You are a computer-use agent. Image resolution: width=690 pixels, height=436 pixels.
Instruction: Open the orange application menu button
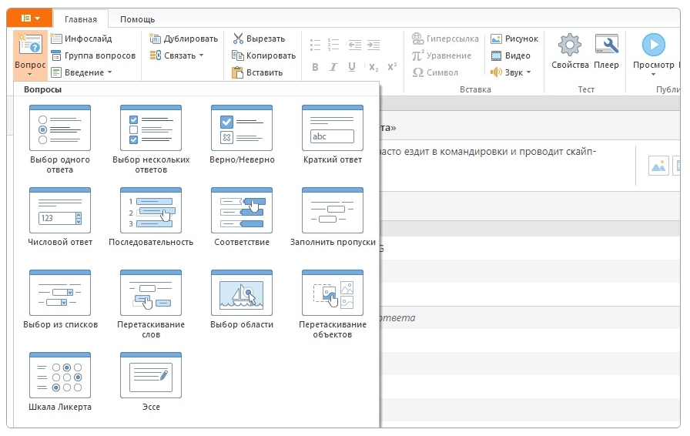pos(30,18)
